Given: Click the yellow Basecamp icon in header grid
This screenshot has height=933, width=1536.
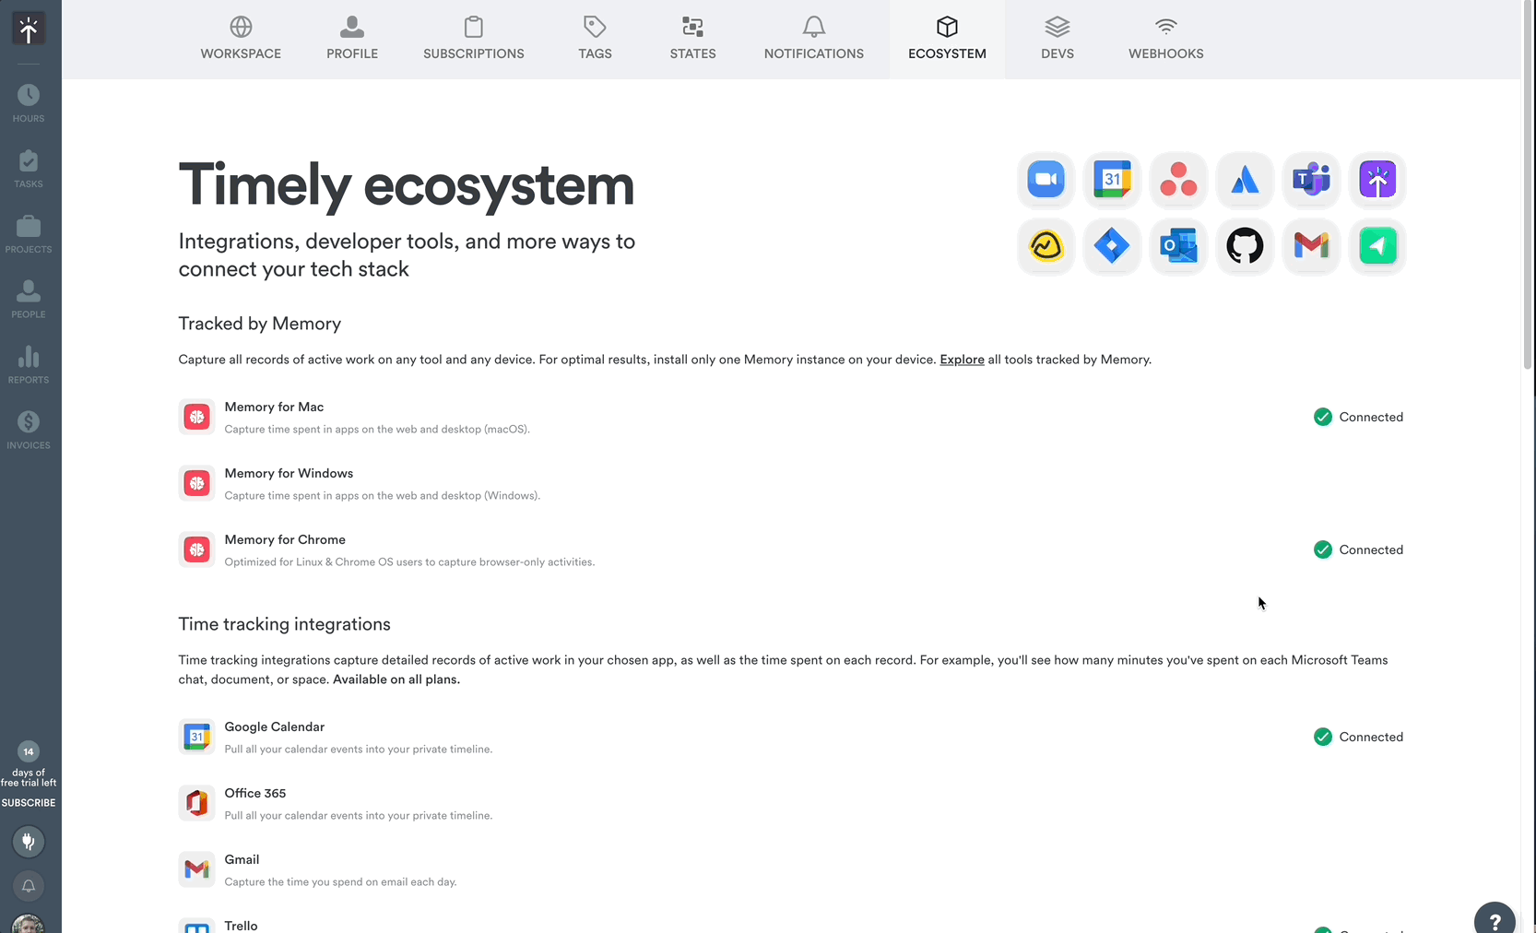Looking at the screenshot, I should pyautogui.click(x=1046, y=246).
